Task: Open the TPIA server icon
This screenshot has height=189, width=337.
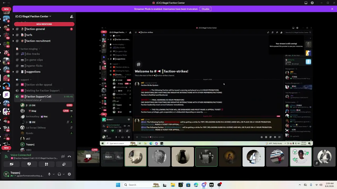Action: point(6,128)
